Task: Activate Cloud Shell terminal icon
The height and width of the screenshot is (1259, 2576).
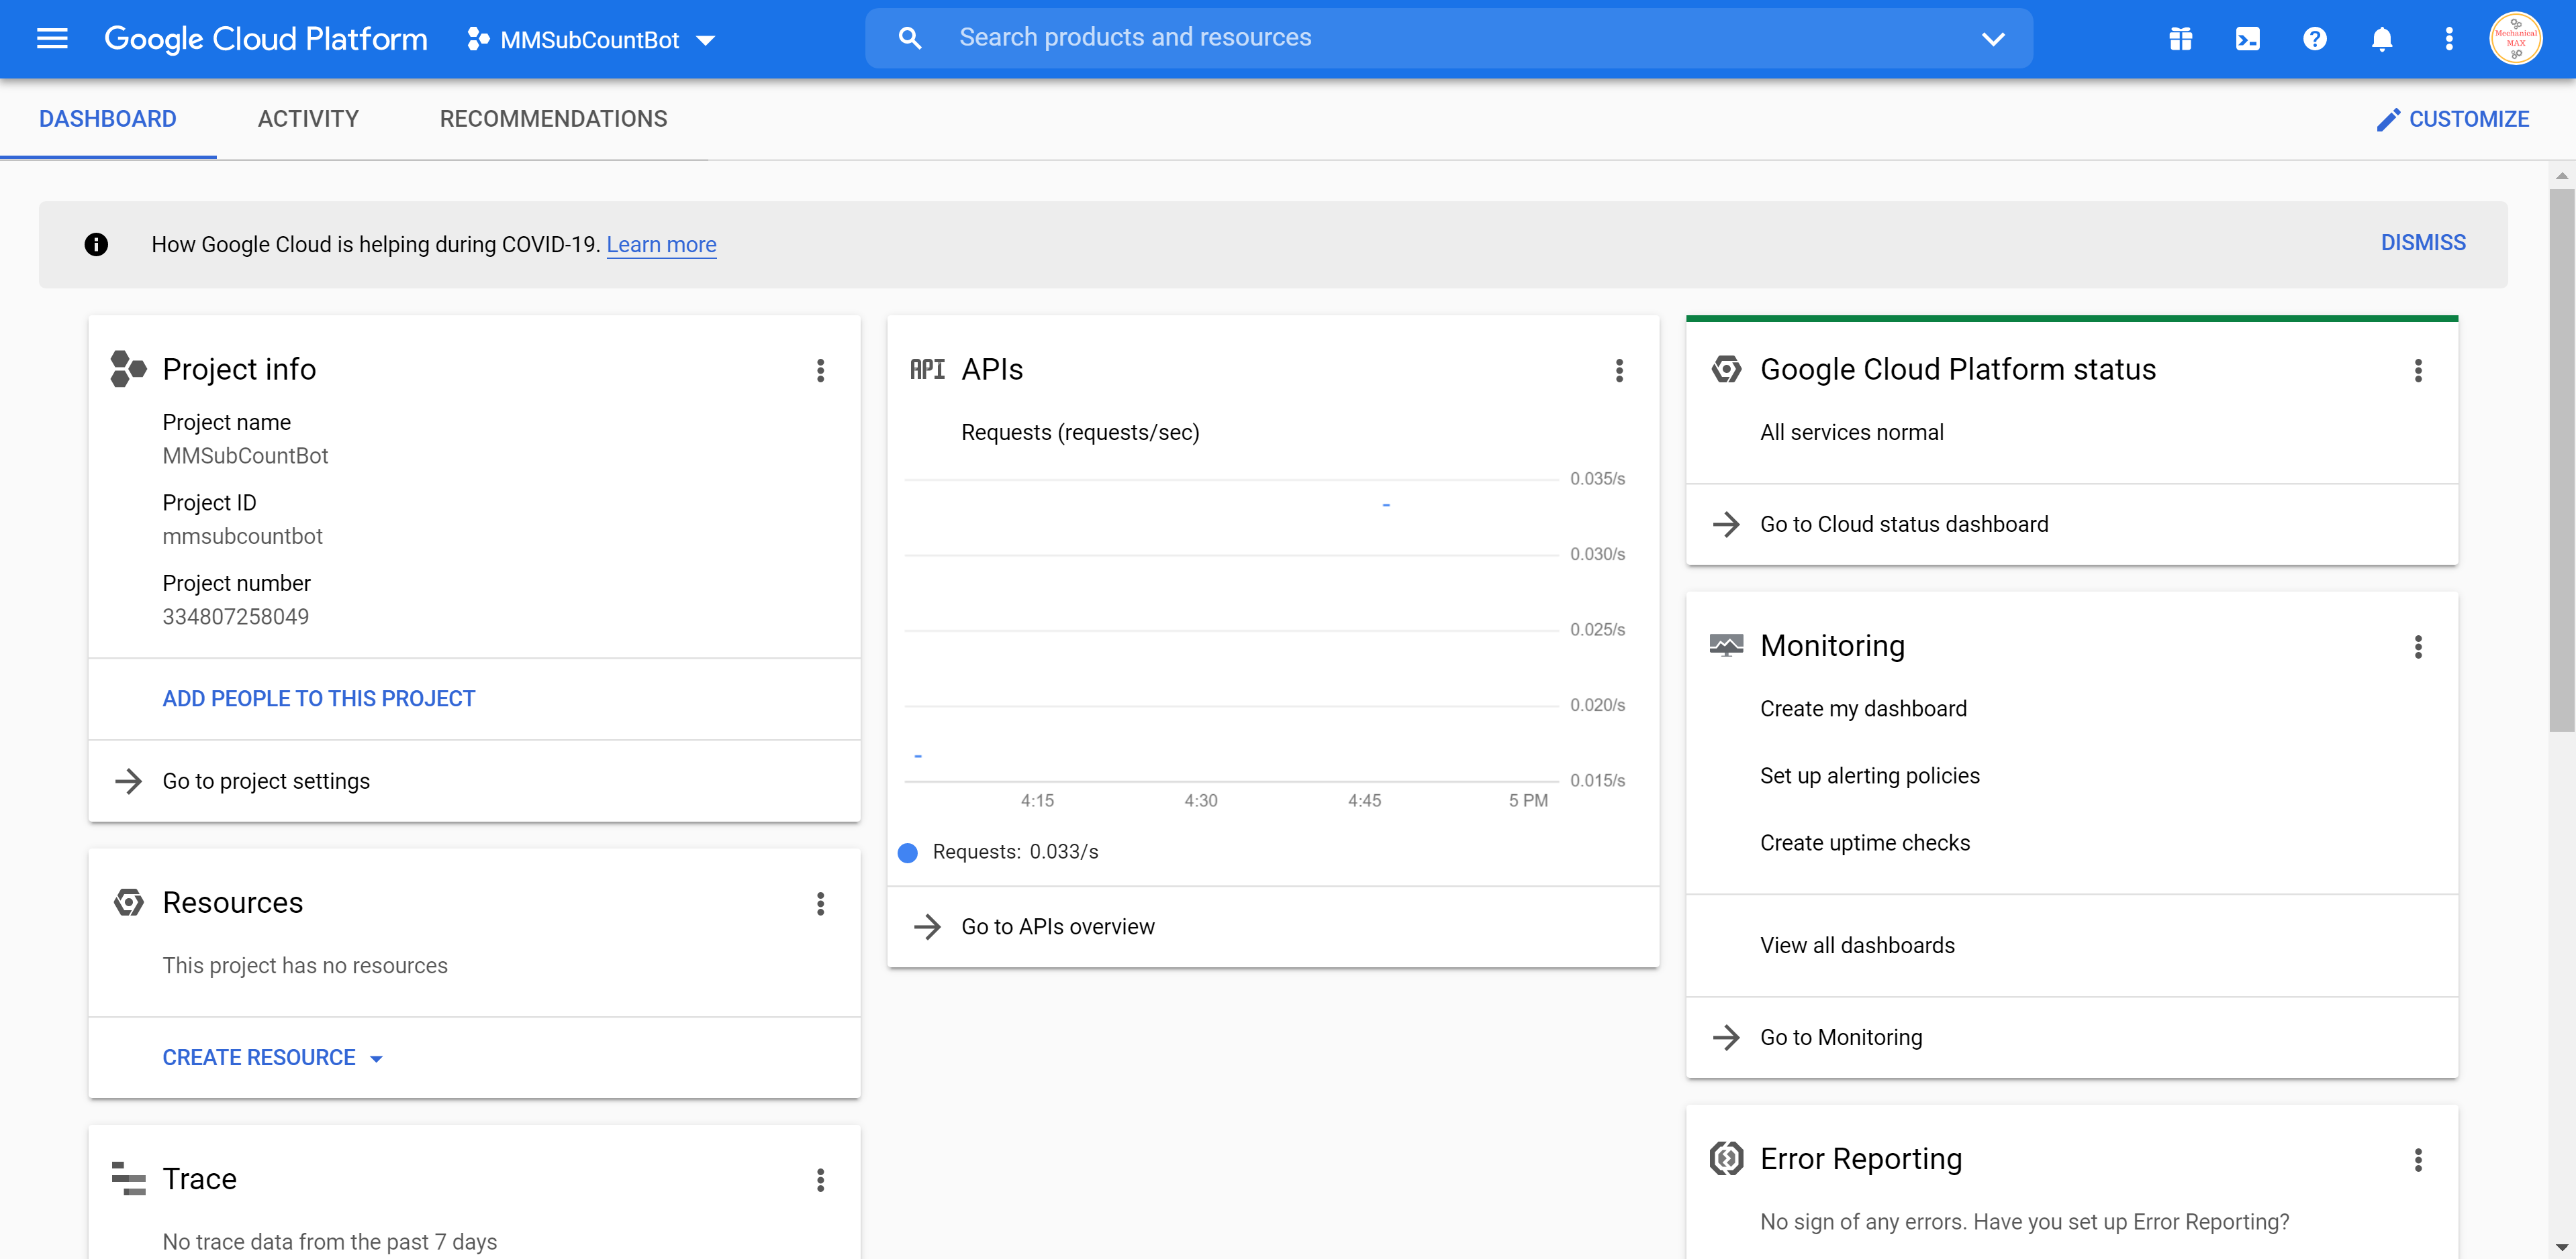Action: (x=2247, y=39)
